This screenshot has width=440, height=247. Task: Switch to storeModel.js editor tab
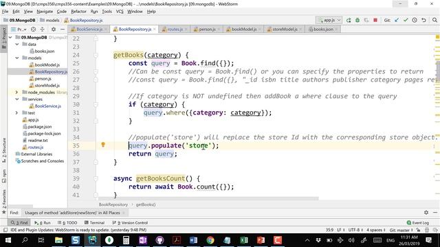click(284, 29)
